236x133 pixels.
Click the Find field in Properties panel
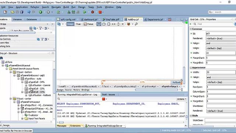(x=213, y=24)
